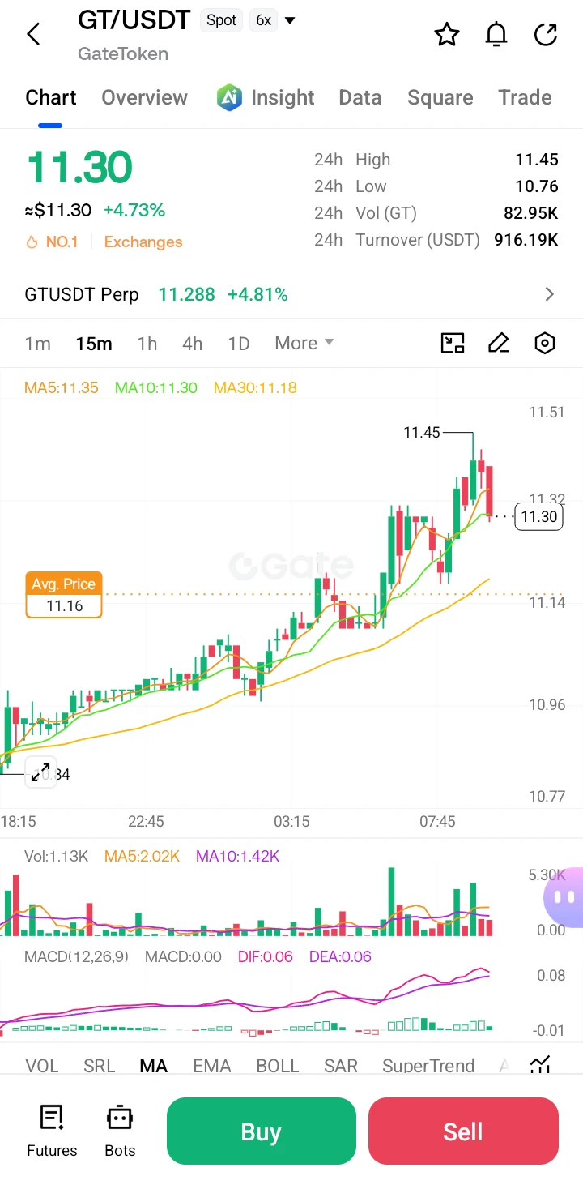Tap the Vol:1.13K label
Image resolution: width=583 pixels, height=1189 pixels.
click(56, 856)
